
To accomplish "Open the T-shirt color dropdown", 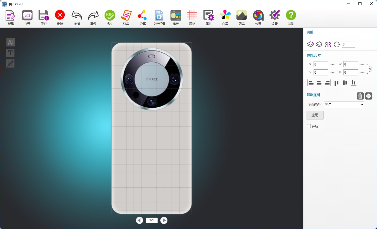I will 344,105.
